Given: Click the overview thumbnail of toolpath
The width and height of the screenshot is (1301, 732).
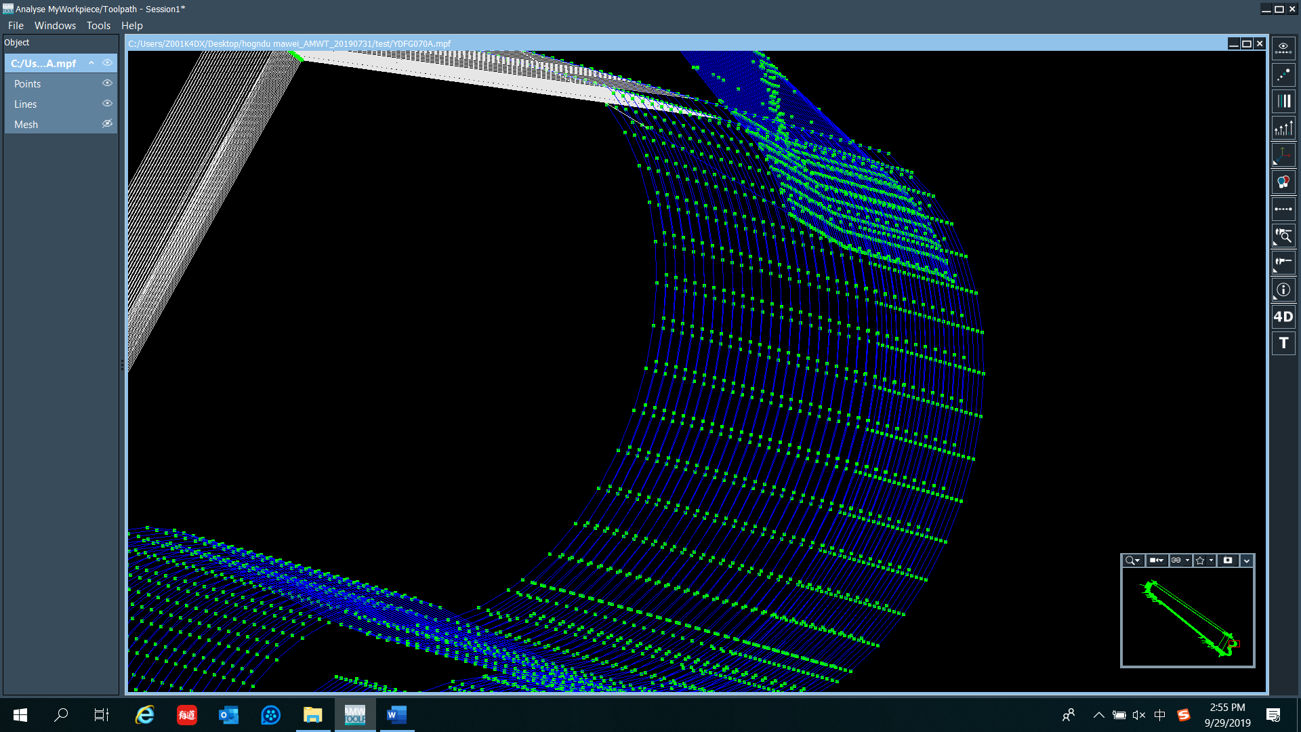Looking at the screenshot, I should pos(1187,617).
